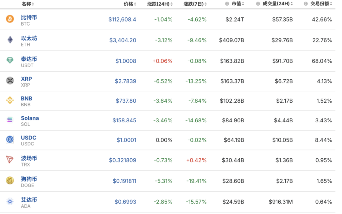Screen dimensions: 342x214
Task: Open the 比特币 coin link
Action: (x=29, y=17)
